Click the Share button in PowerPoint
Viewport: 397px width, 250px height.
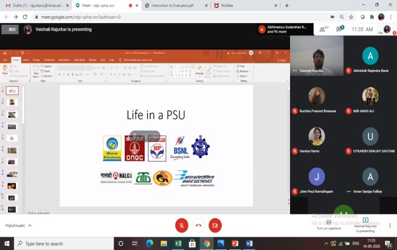click(x=281, y=60)
